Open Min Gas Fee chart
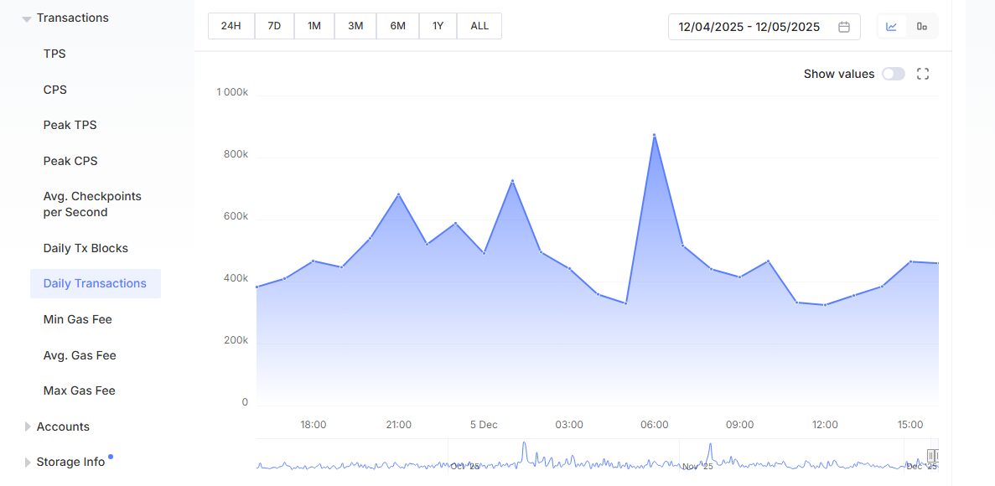 point(77,319)
